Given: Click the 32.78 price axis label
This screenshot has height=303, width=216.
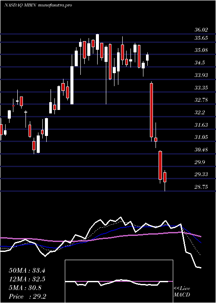Looking at the screenshot, I should point(201,100).
